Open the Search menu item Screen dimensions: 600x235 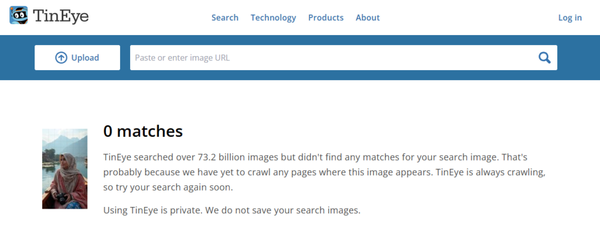[x=225, y=18]
